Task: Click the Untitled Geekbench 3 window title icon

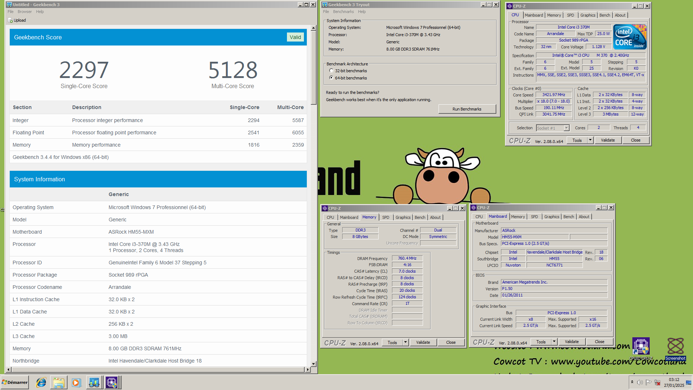Action: [x=9, y=5]
